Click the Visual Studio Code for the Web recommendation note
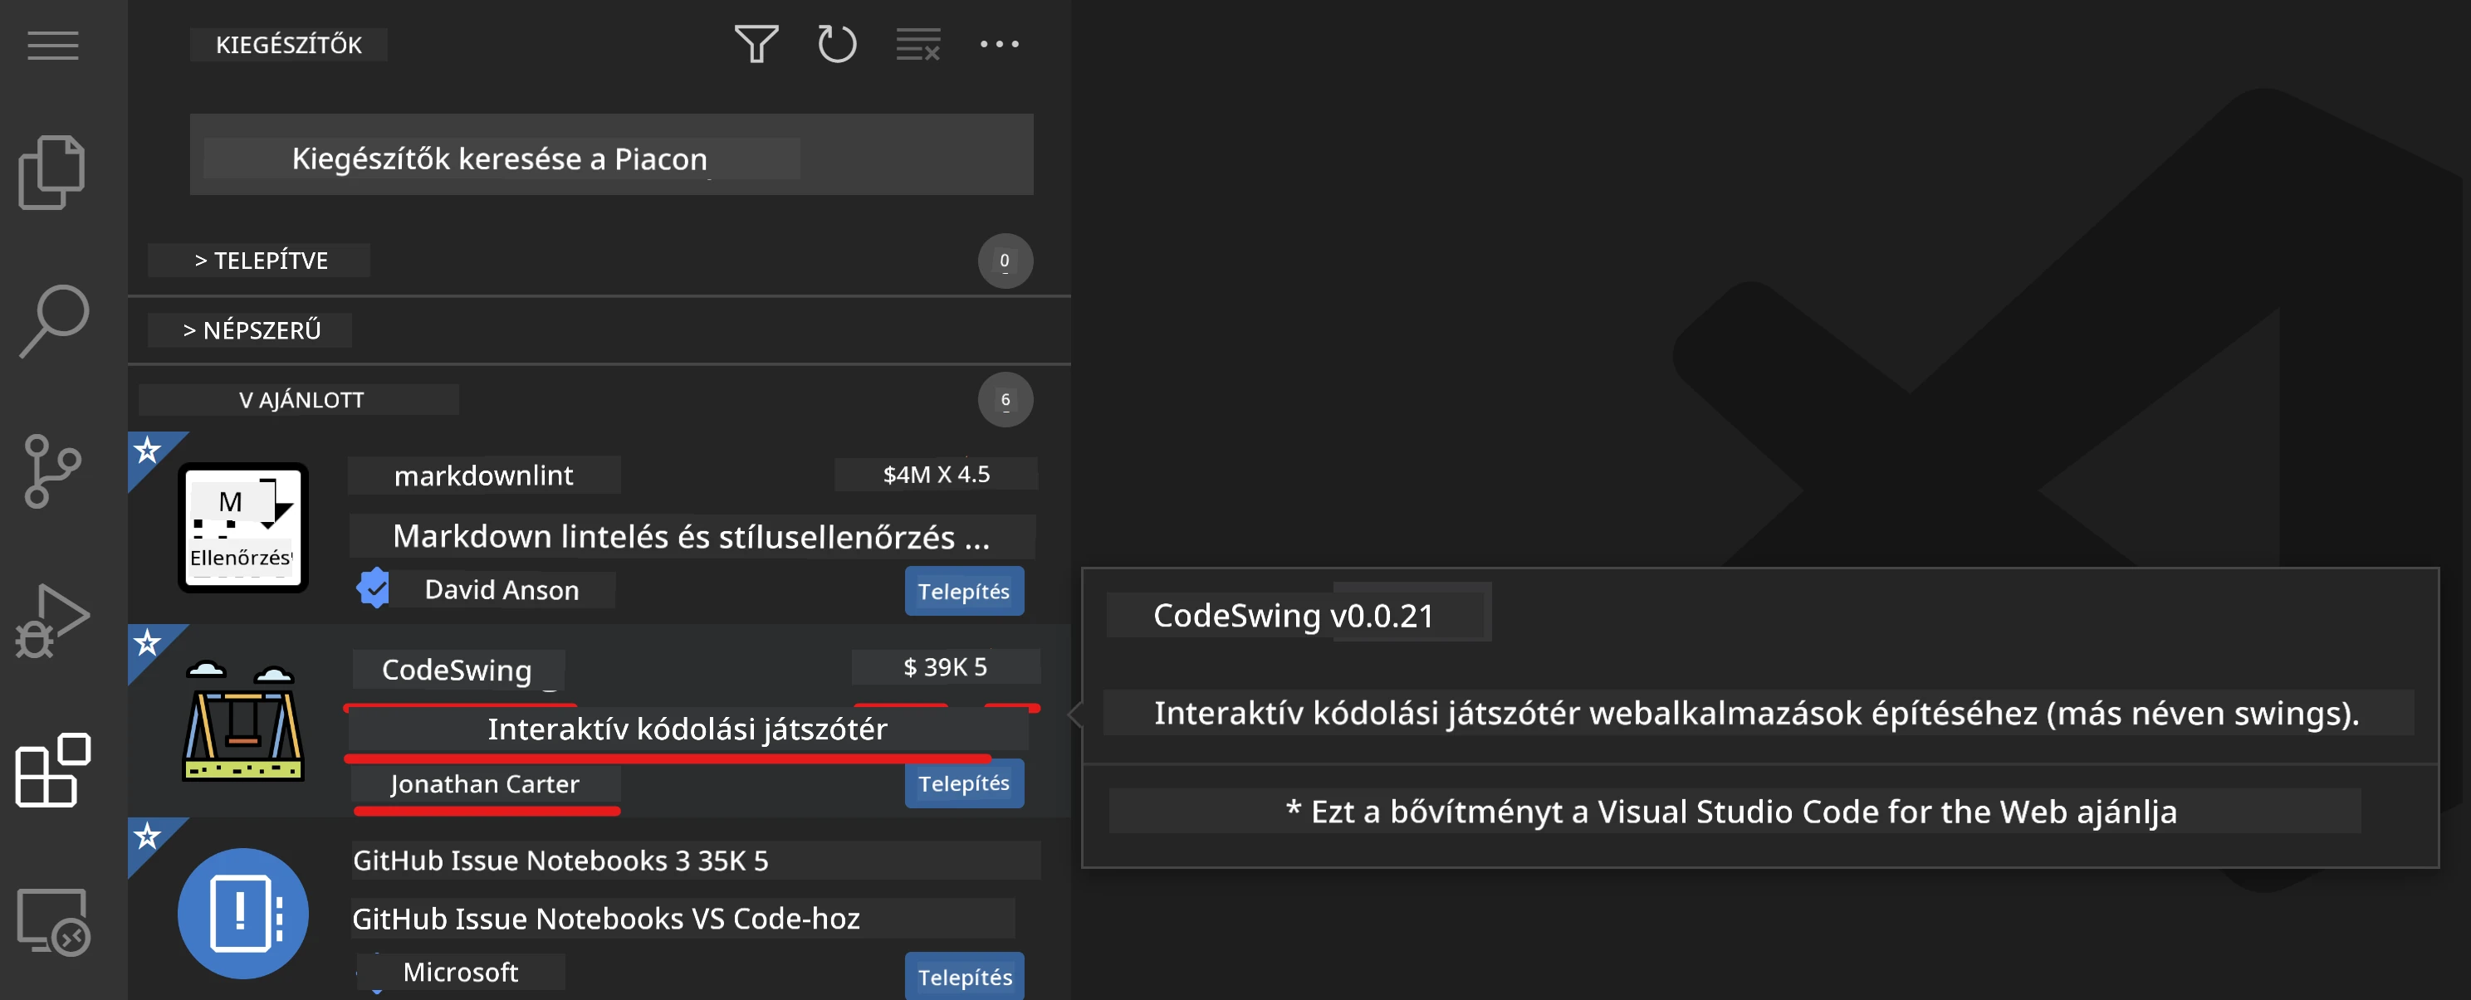This screenshot has height=1000, width=2471. [x=1732, y=811]
